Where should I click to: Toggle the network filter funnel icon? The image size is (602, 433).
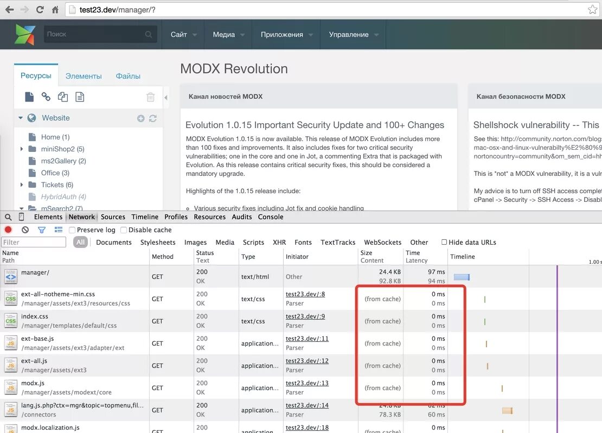[x=41, y=230]
